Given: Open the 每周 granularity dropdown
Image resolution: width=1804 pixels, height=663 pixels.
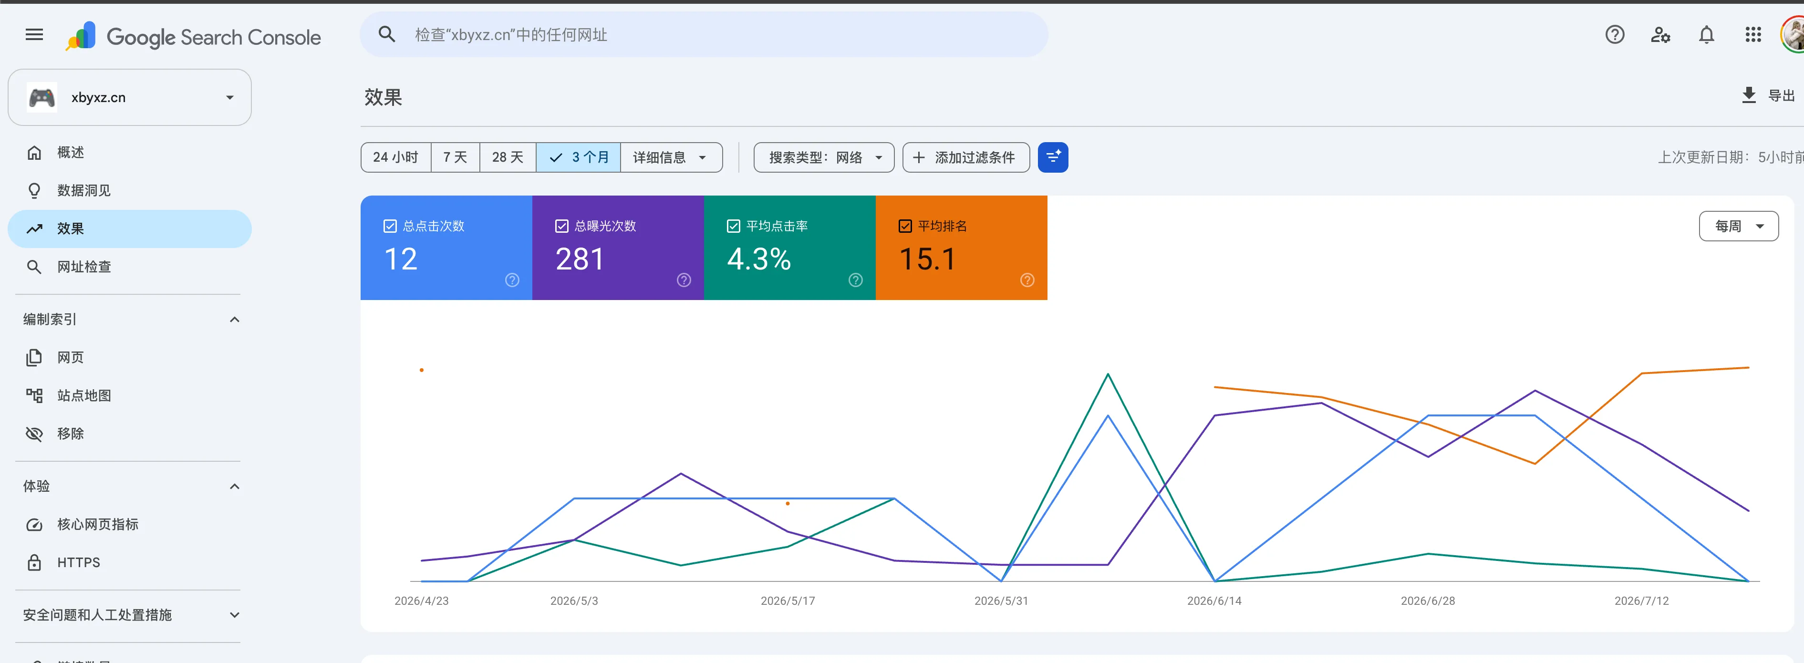Looking at the screenshot, I should pos(1738,226).
